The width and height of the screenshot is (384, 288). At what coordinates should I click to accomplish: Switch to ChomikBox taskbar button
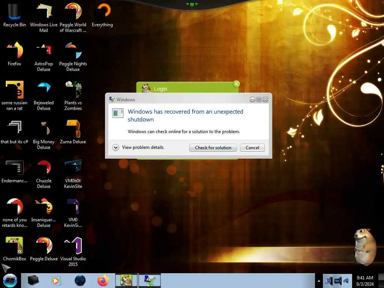click(126, 280)
